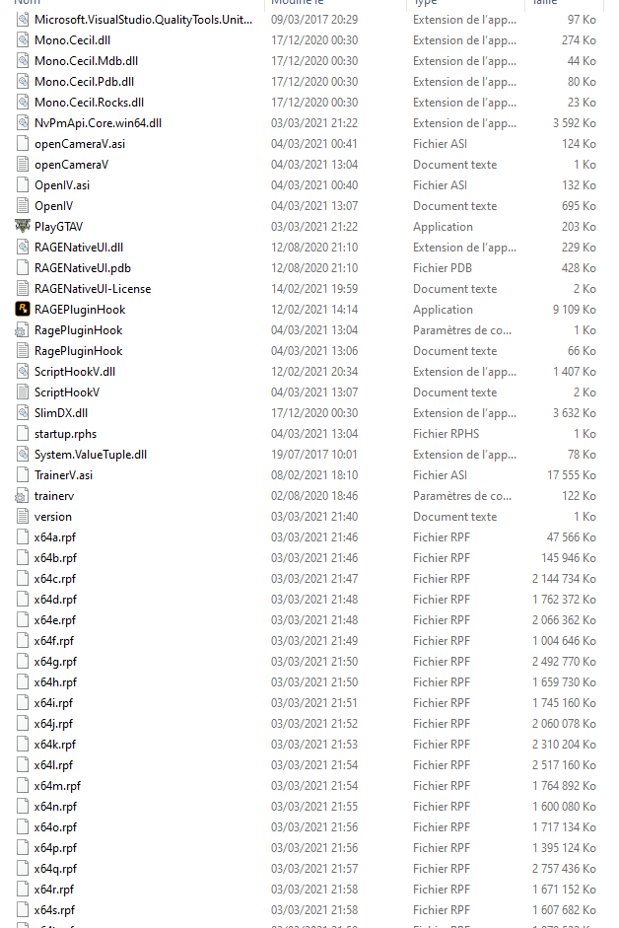Click the OpenIV.asi file icon
This screenshot has height=928, width=619.
[23, 185]
